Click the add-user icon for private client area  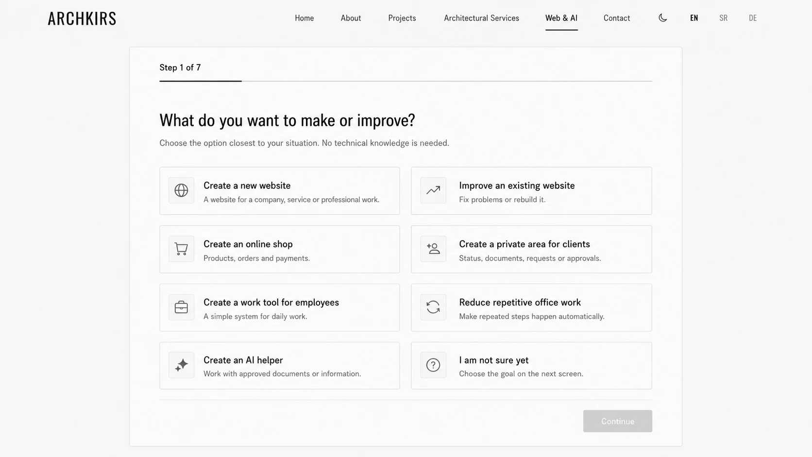[433, 249]
